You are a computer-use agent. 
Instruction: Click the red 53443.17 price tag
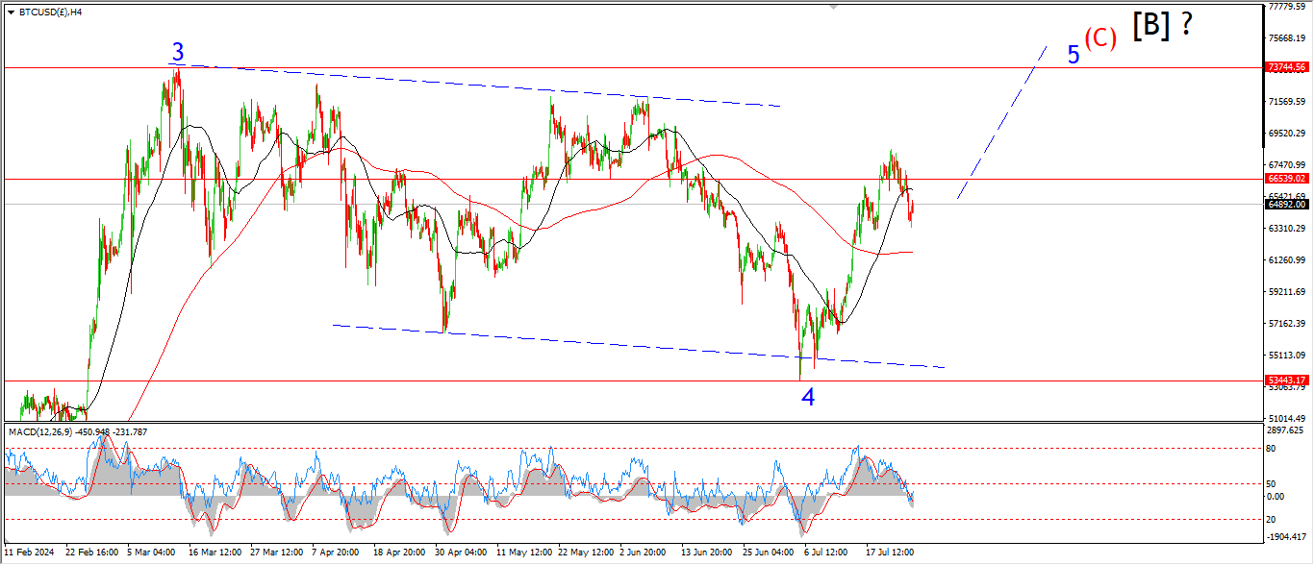pos(1286,381)
